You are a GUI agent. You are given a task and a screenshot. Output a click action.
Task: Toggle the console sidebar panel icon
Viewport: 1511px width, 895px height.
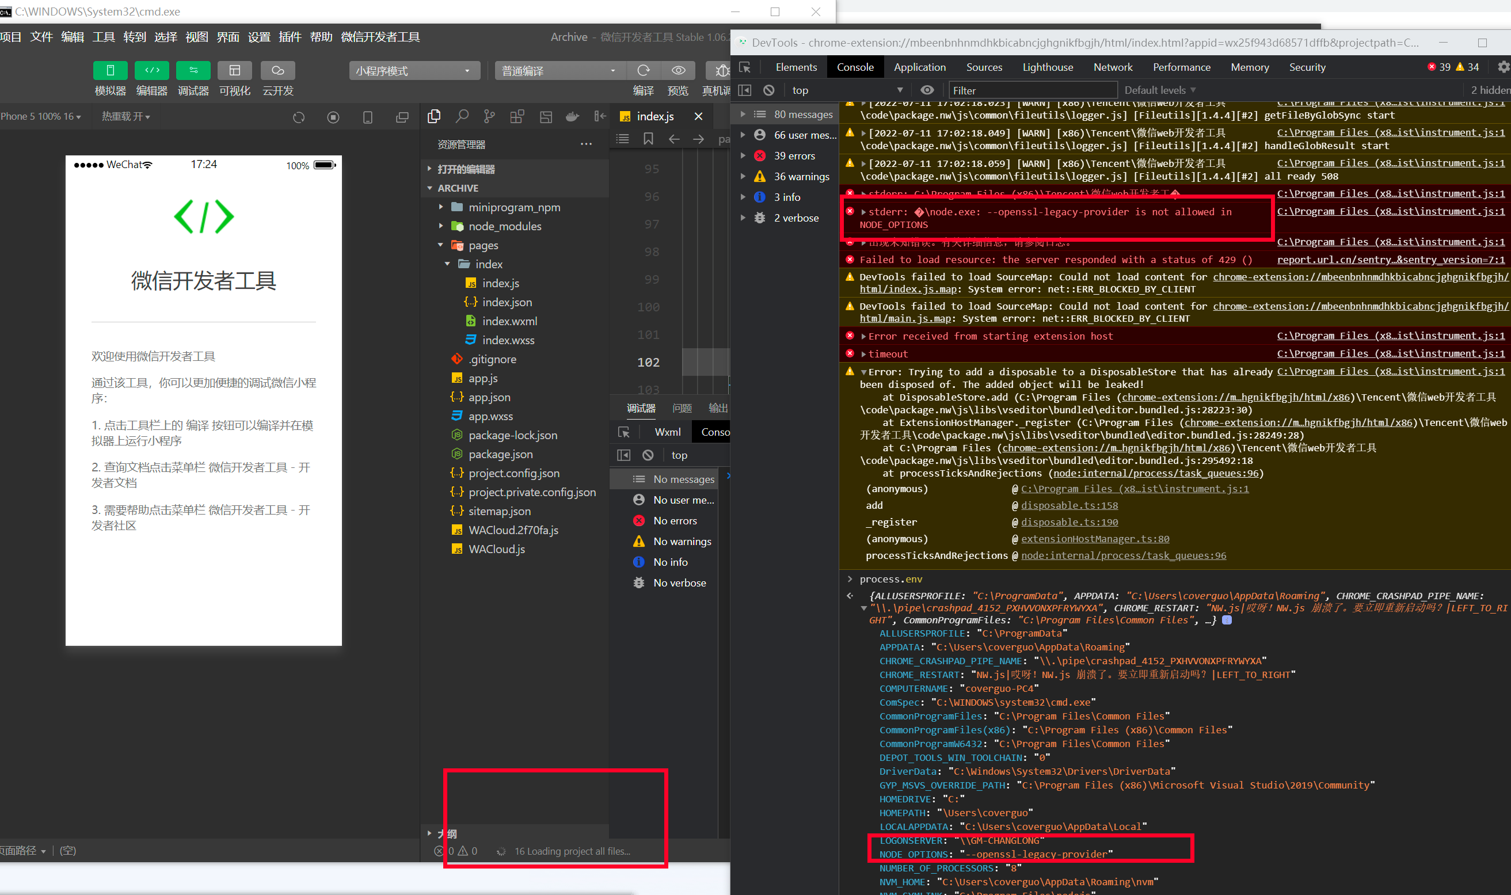click(x=745, y=90)
